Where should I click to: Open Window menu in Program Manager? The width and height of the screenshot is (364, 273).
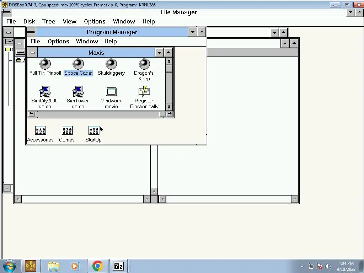click(87, 41)
